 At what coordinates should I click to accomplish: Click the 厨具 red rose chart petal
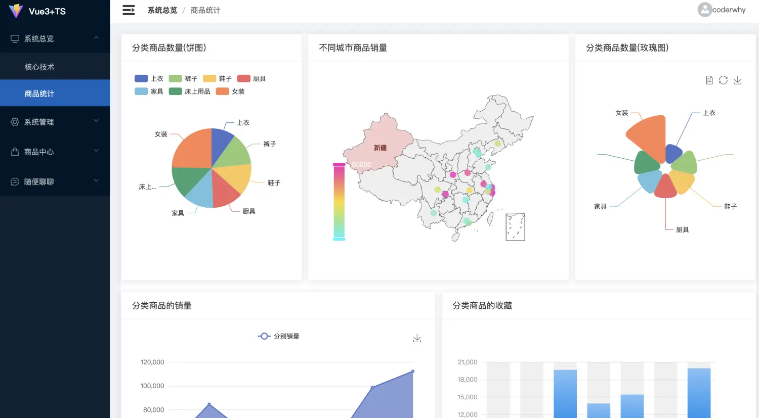click(665, 187)
